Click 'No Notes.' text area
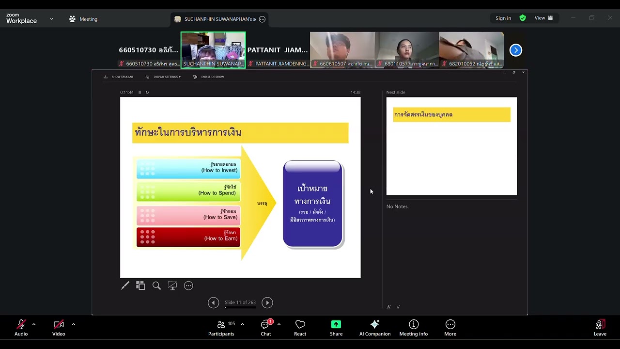 point(398,206)
